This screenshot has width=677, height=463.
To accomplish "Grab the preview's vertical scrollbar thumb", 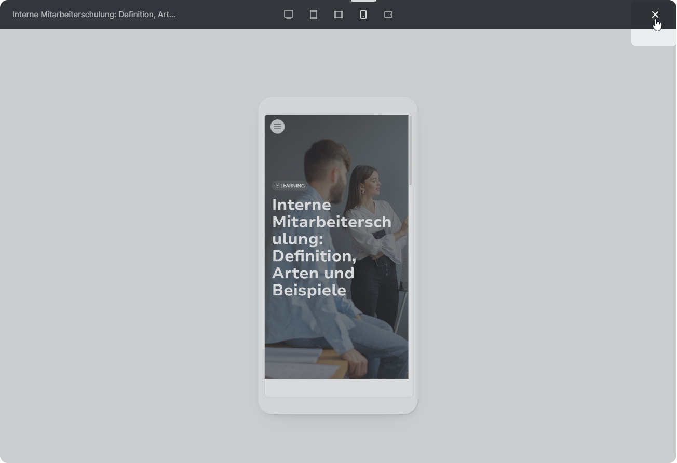I will (x=410, y=151).
